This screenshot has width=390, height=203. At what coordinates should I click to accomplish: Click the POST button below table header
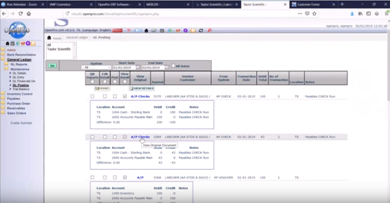point(102,88)
